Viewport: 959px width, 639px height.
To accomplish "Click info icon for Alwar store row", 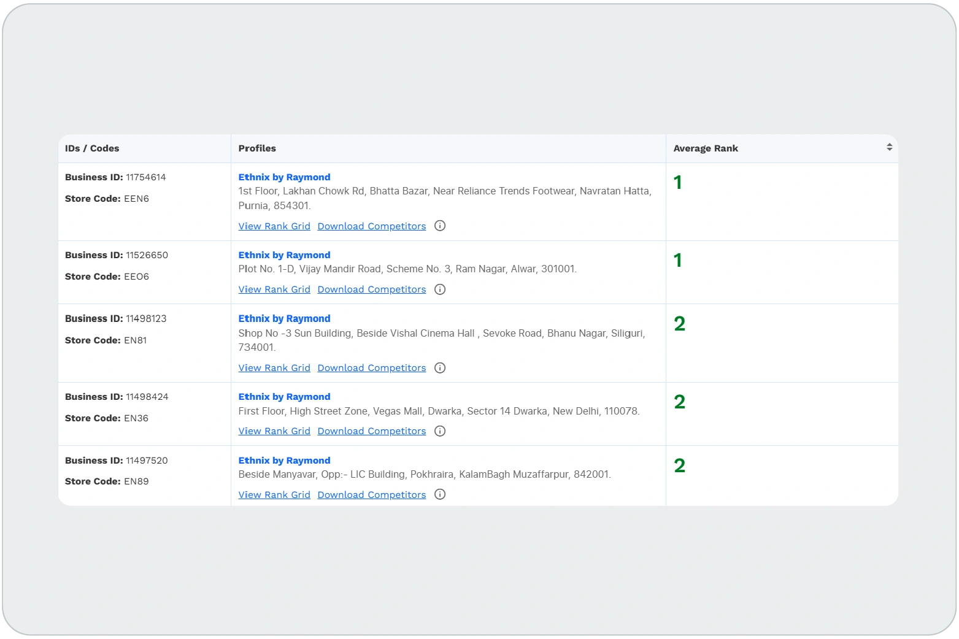I will tap(439, 289).
